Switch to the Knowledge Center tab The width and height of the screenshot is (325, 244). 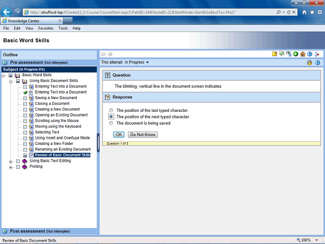tap(31, 21)
